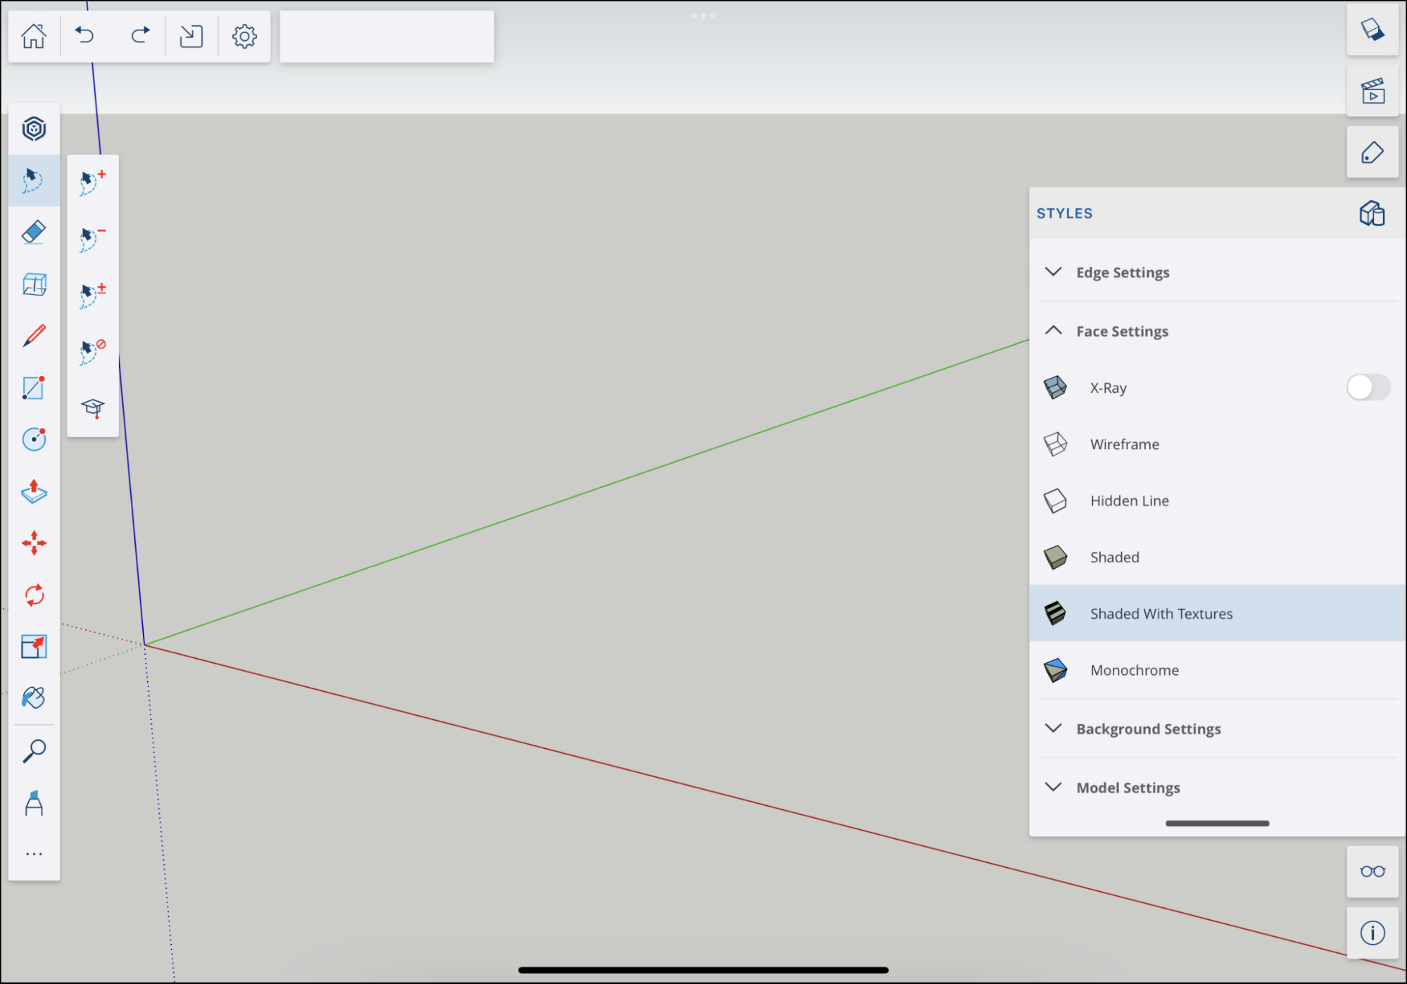
Task: Undo the last action
Action: point(85,36)
